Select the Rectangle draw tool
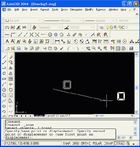The image size is (140, 147). click(x=4, y=79)
